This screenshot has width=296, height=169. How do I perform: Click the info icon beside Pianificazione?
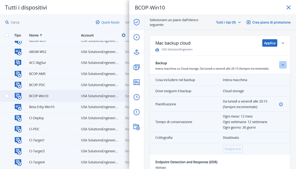281,104
